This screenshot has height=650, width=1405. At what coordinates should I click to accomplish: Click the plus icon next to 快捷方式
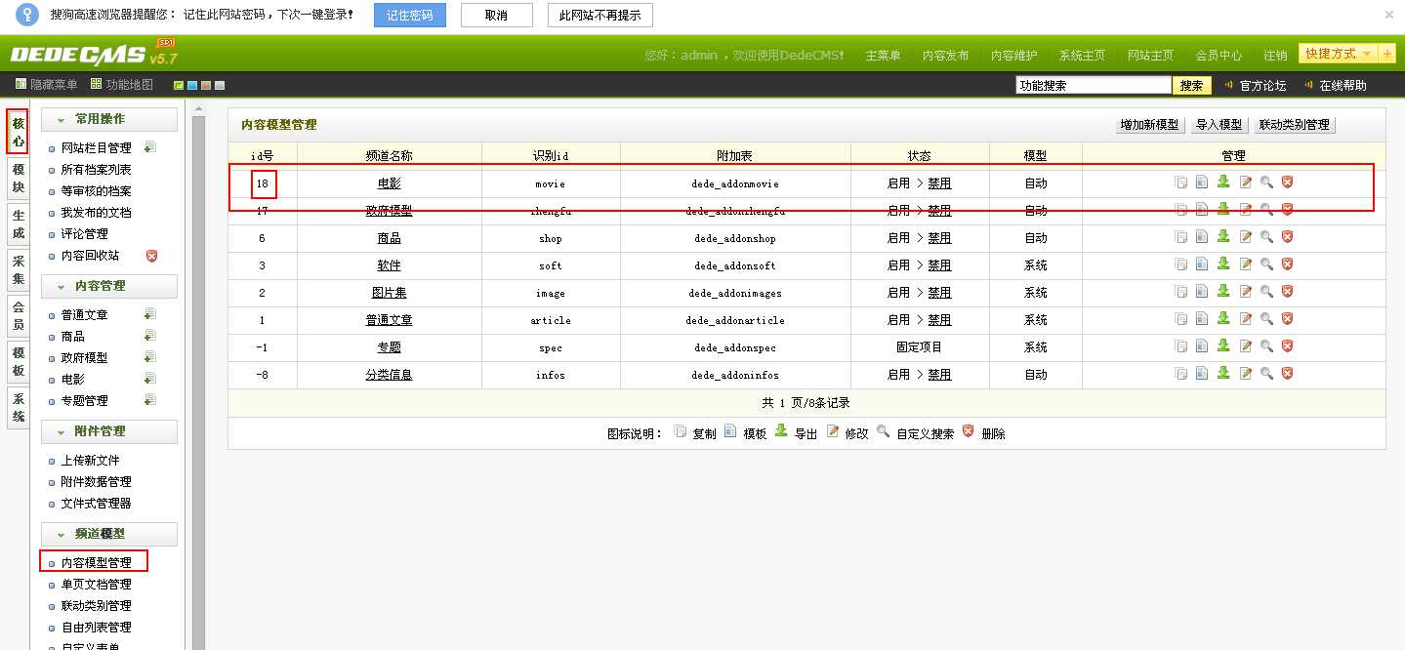tap(1387, 54)
